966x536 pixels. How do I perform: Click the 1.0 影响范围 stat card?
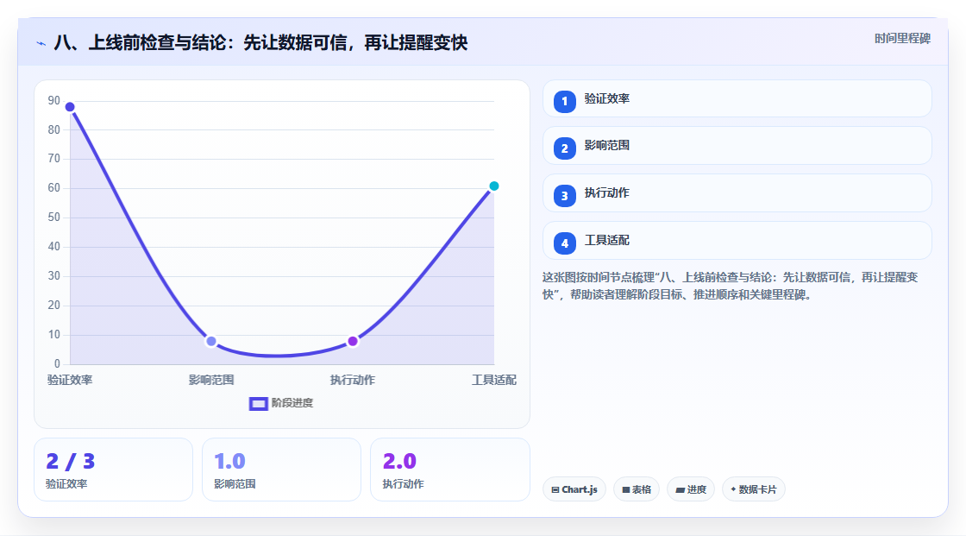click(x=281, y=470)
